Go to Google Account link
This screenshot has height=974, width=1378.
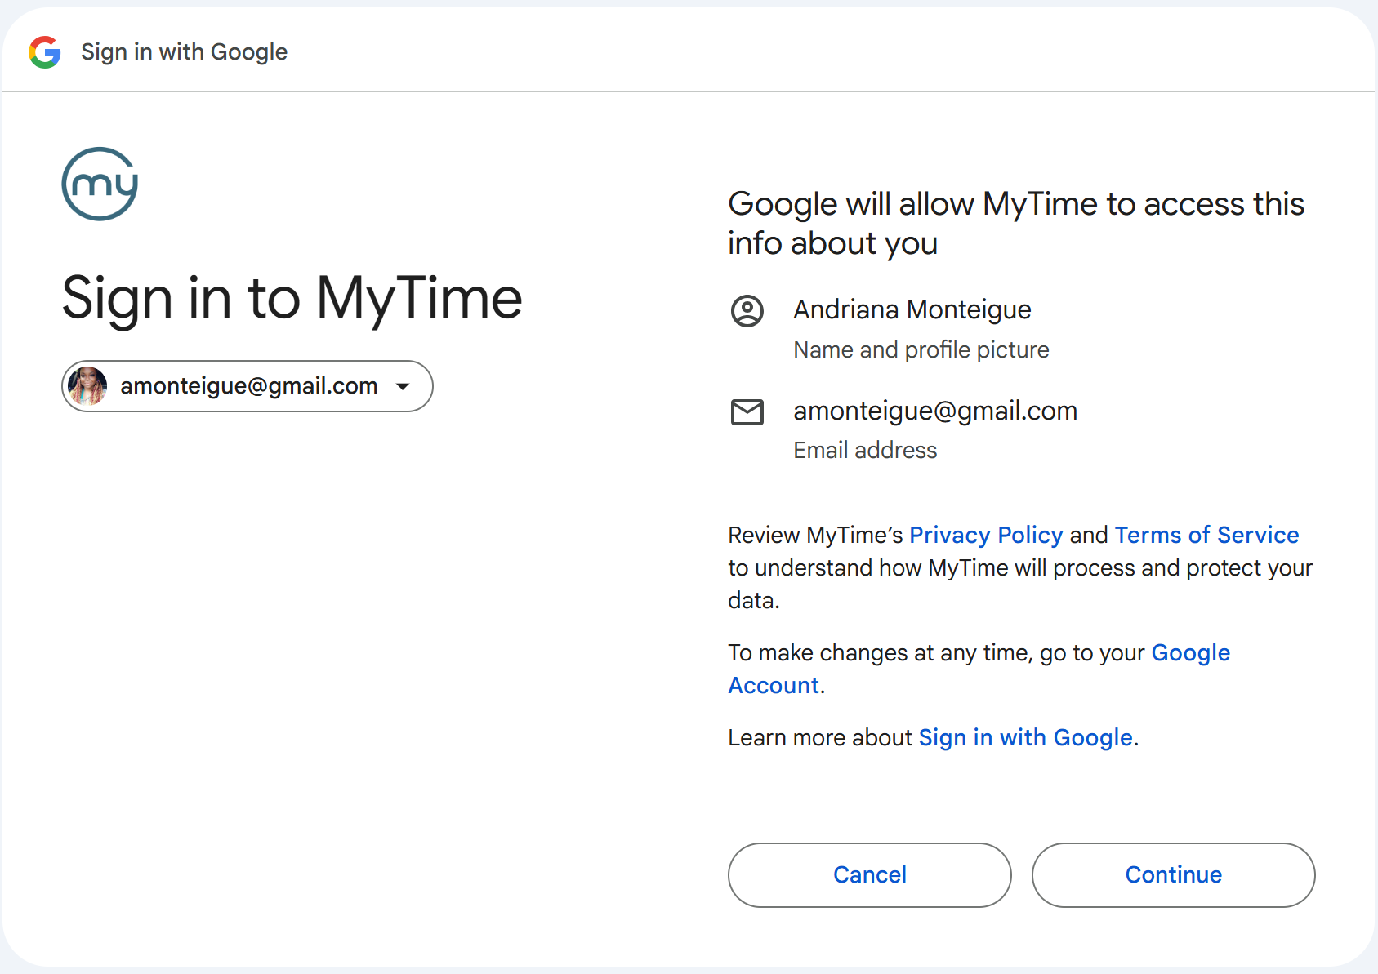tap(979, 669)
